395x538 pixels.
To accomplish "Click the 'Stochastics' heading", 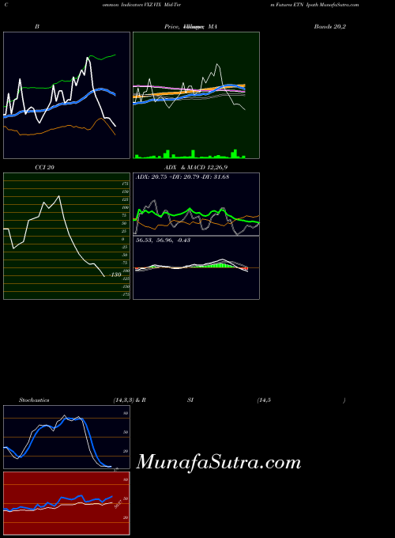I will point(34,400).
